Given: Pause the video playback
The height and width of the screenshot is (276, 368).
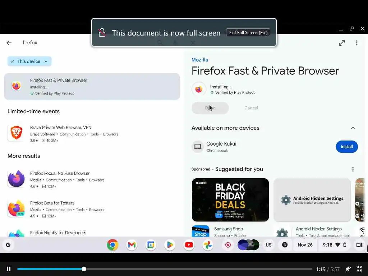Looking at the screenshot, I should coord(9,269).
